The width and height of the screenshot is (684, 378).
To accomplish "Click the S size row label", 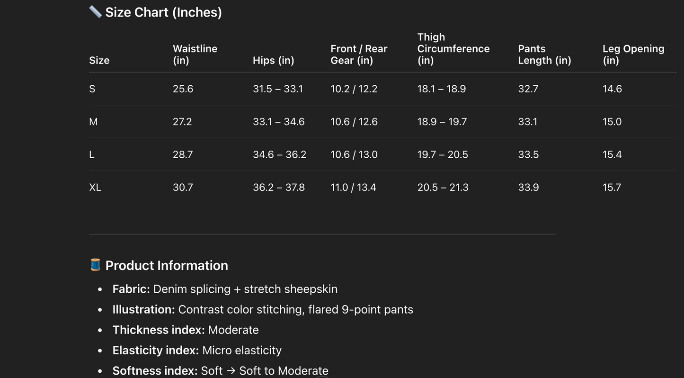I will pos(92,89).
